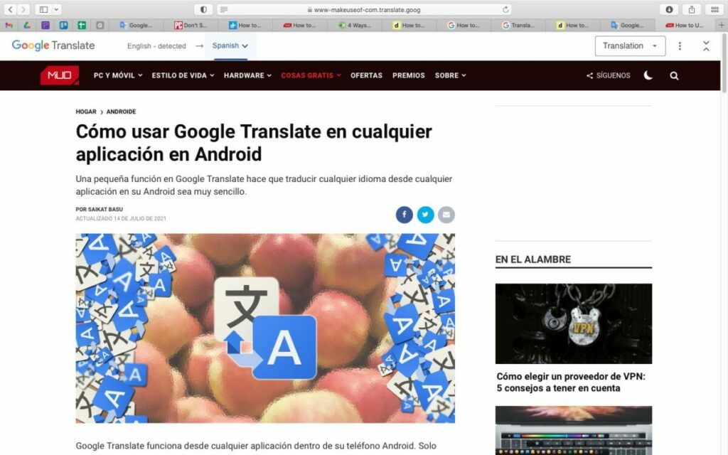This screenshot has height=455, width=728.
Task: Toggle the Safari sidebar button
Action: [x=43, y=9]
